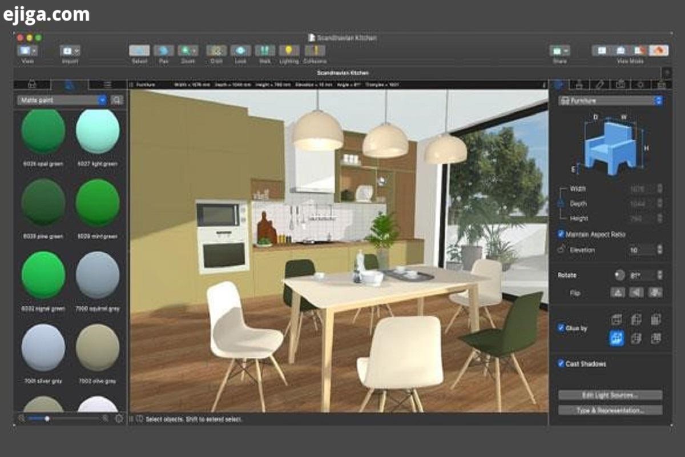
Task: Pick the Orbit camera tool
Action: coord(216,51)
